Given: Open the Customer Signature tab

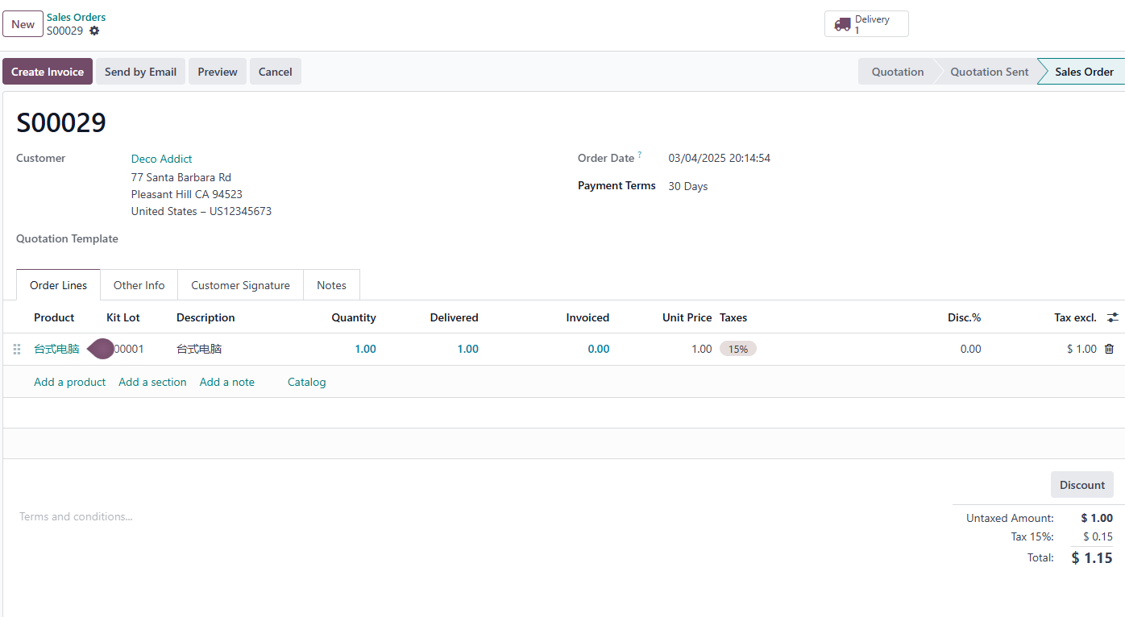Looking at the screenshot, I should tap(240, 285).
